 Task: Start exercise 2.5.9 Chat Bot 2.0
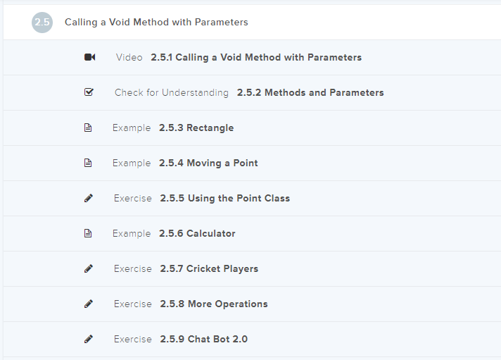coord(203,339)
